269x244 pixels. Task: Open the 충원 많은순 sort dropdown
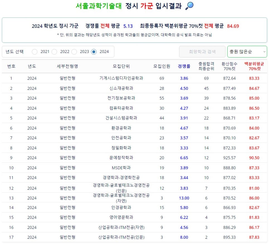coord(247,52)
